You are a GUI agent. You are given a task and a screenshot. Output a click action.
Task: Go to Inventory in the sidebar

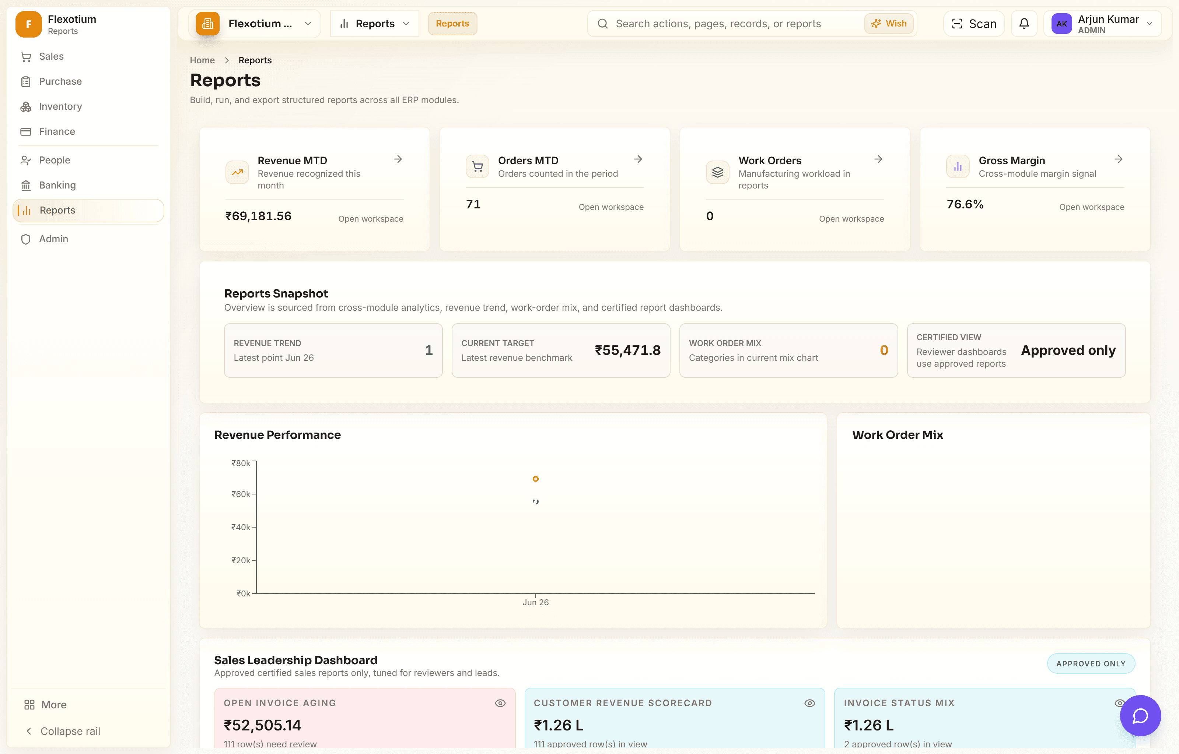click(x=88, y=106)
